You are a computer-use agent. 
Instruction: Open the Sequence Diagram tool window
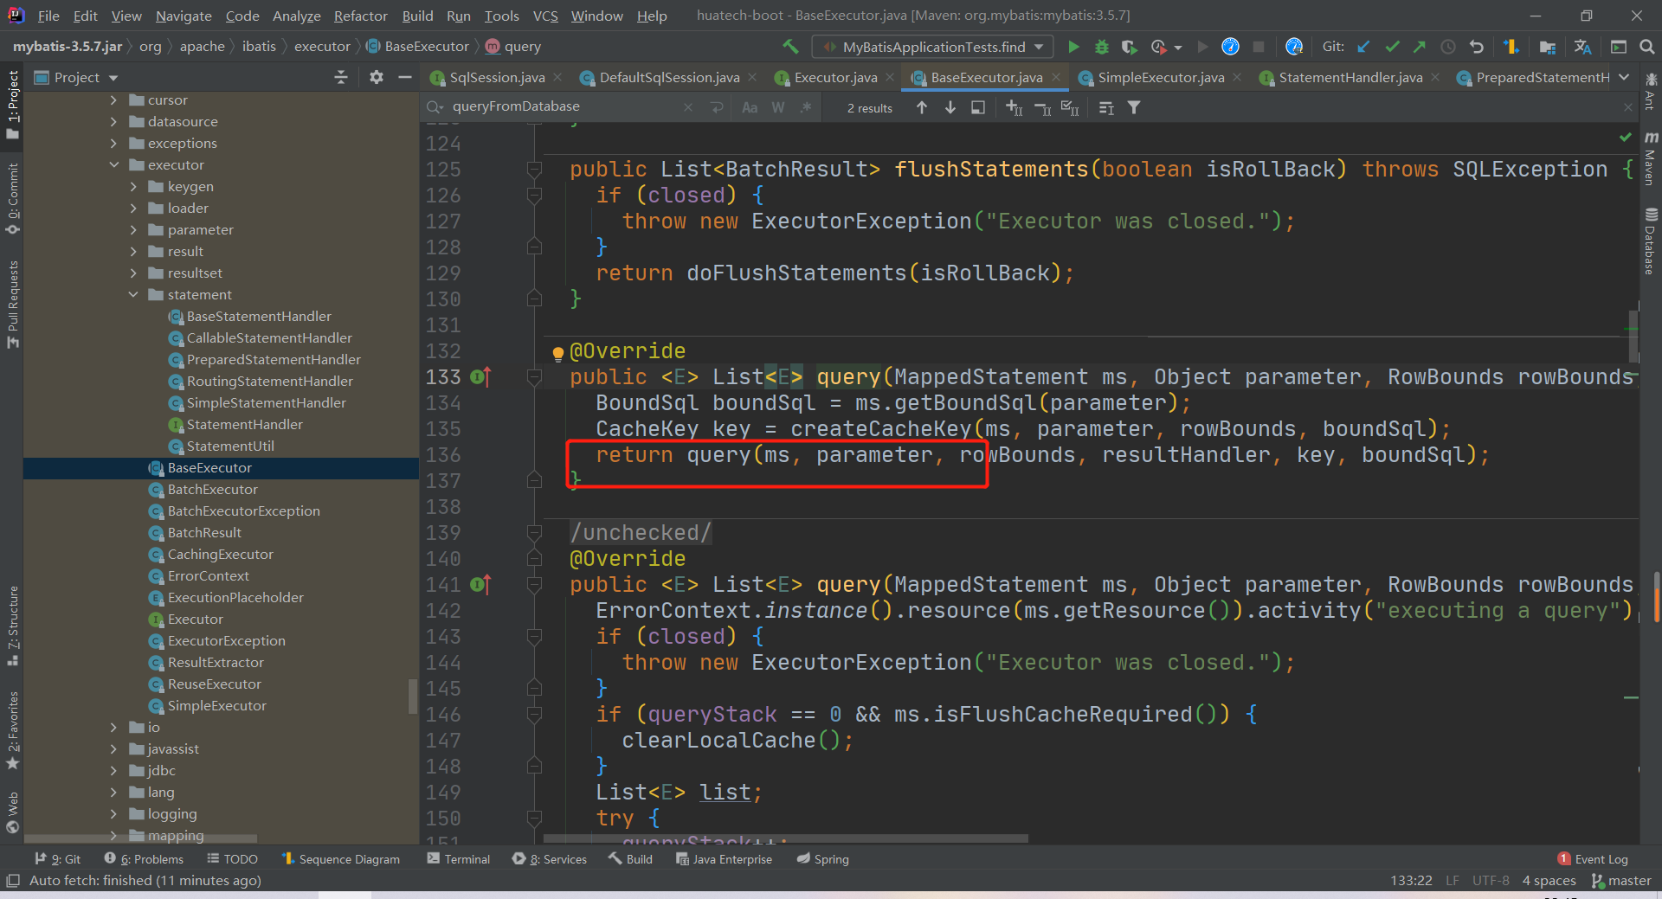[341, 859]
